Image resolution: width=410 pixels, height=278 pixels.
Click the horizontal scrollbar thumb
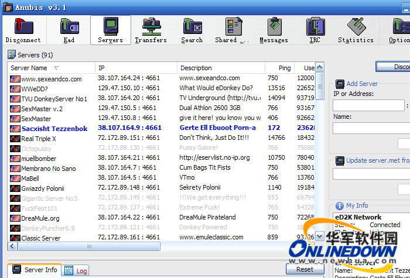tap(89, 246)
